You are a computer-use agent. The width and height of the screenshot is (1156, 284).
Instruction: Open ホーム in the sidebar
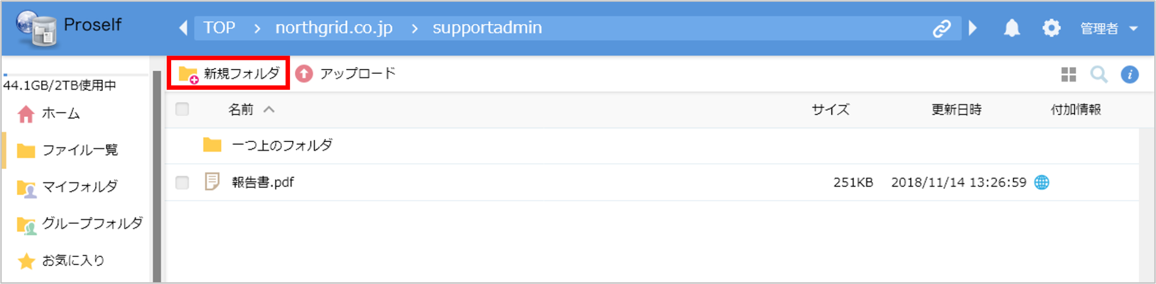pyautogui.click(x=60, y=113)
